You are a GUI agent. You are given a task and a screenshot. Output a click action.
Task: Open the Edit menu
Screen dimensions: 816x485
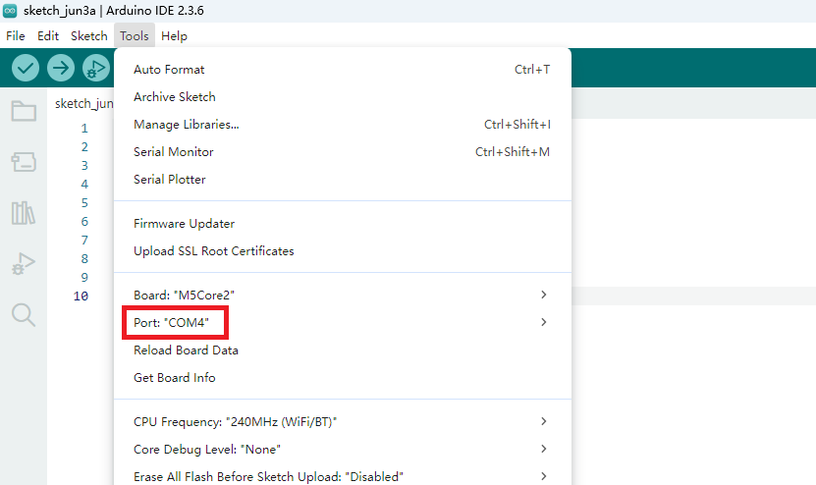(x=48, y=36)
